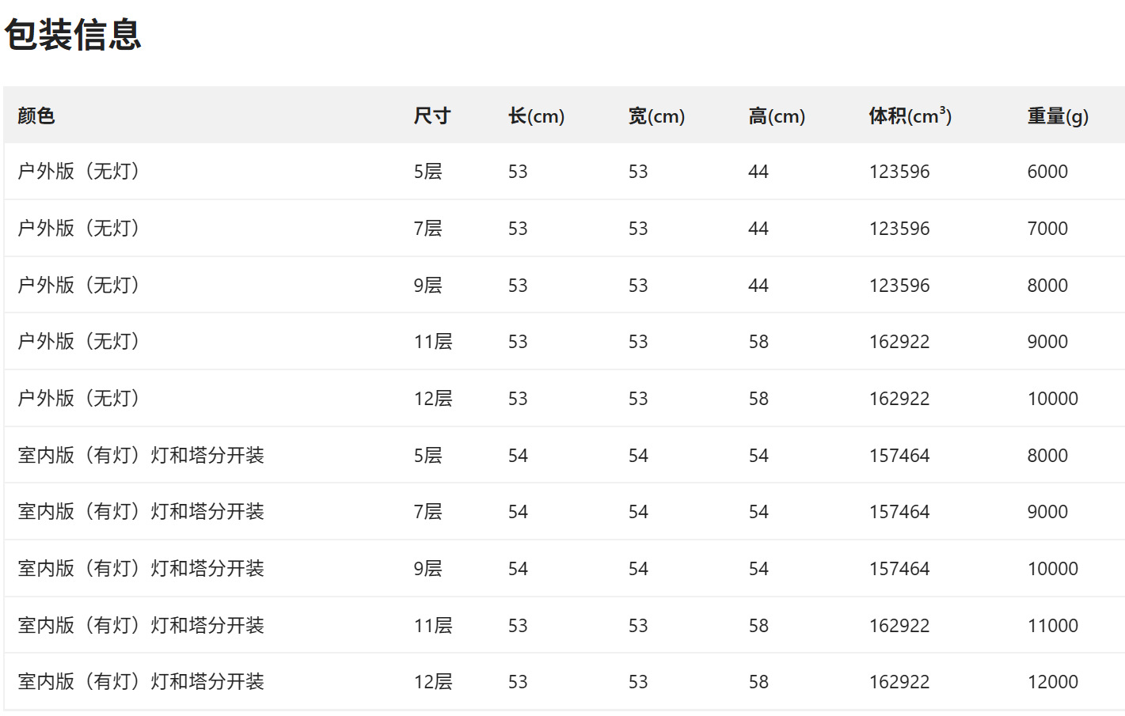1125x716 pixels.
Task: Click the 长(cm) column header
Action: pos(536,116)
